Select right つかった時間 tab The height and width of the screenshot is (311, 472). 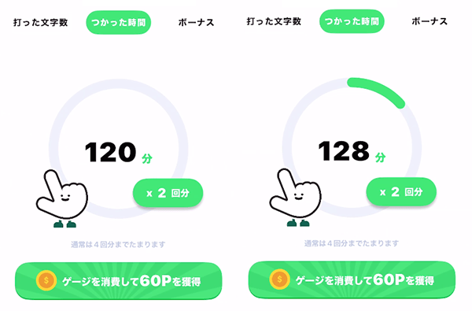(352, 21)
